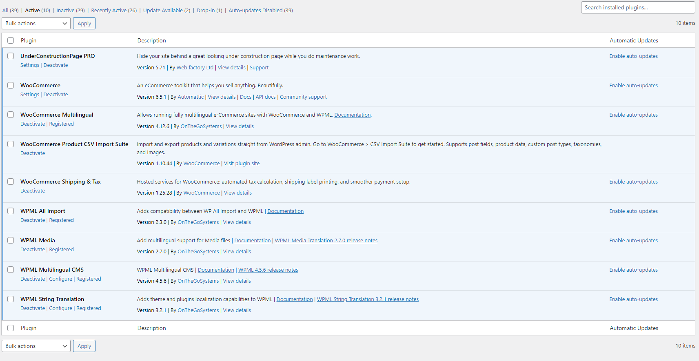The image size is (699, 361).
Task: Visit plugin site for CSV Import Suite
Action: 242,164
